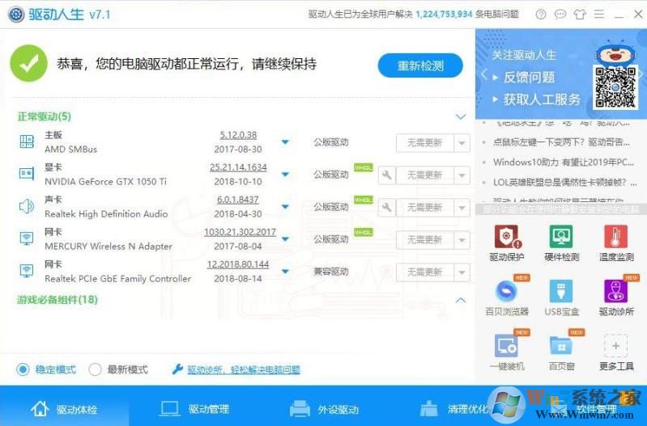Select the 稳定模式 stable mode radio button
The image size is (647, 426).
pyautogui.click(x=23, y=369)
